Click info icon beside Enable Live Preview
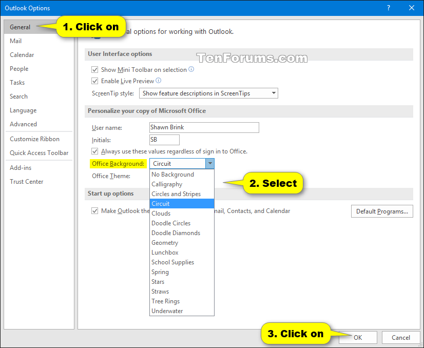 (x=159, y=80)
